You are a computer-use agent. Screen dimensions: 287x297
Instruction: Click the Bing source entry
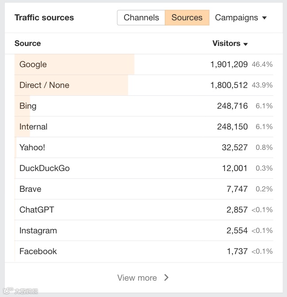pos(28,106)
